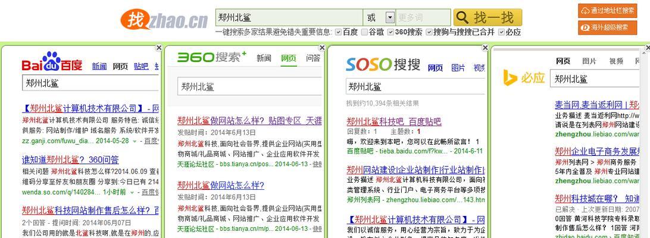Click 海外超级搜索 orange button
650x238 pixels.
click(607, 27)
